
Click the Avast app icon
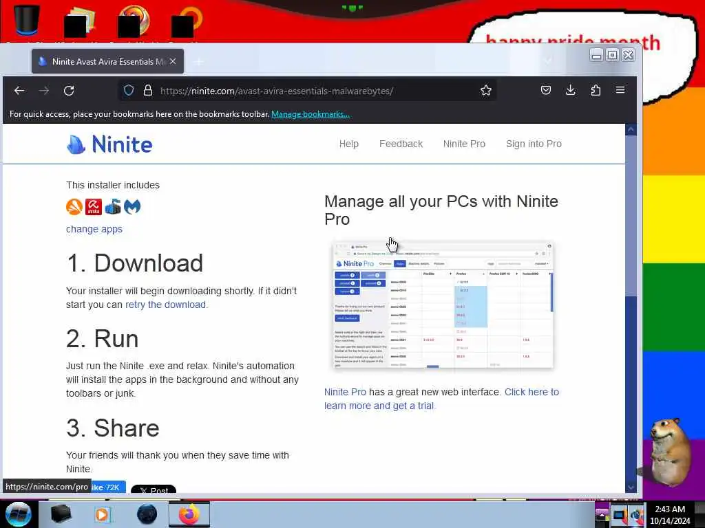[74, 207]
